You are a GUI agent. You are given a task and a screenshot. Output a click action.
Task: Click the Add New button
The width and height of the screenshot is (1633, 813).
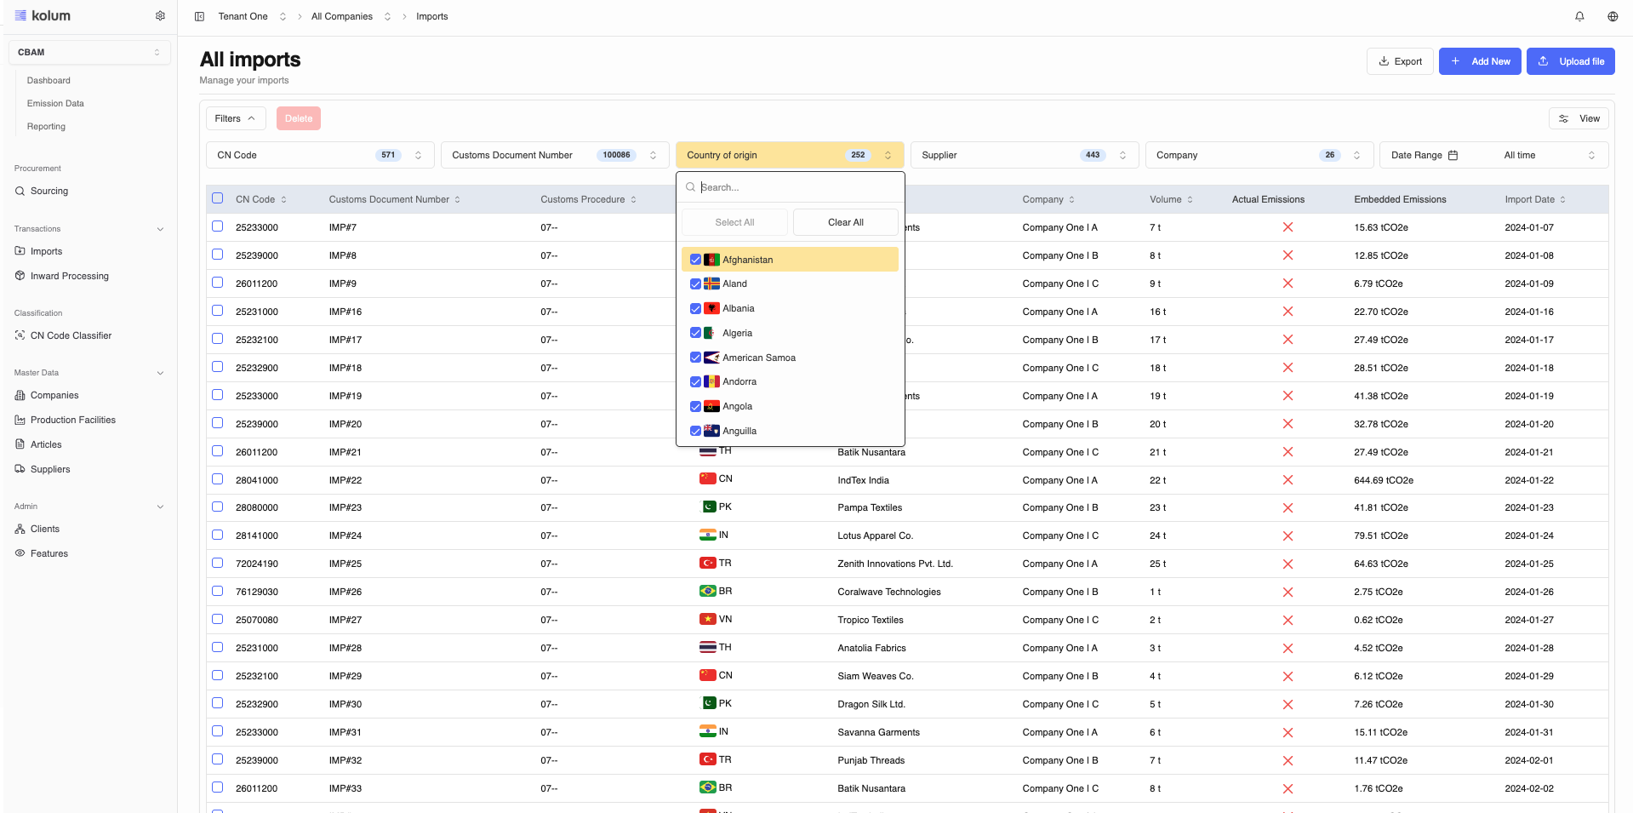1480,61
